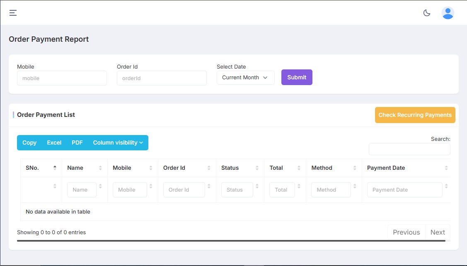
Task: Click the horizontal table scrollbar
Action: click(231, 240)
